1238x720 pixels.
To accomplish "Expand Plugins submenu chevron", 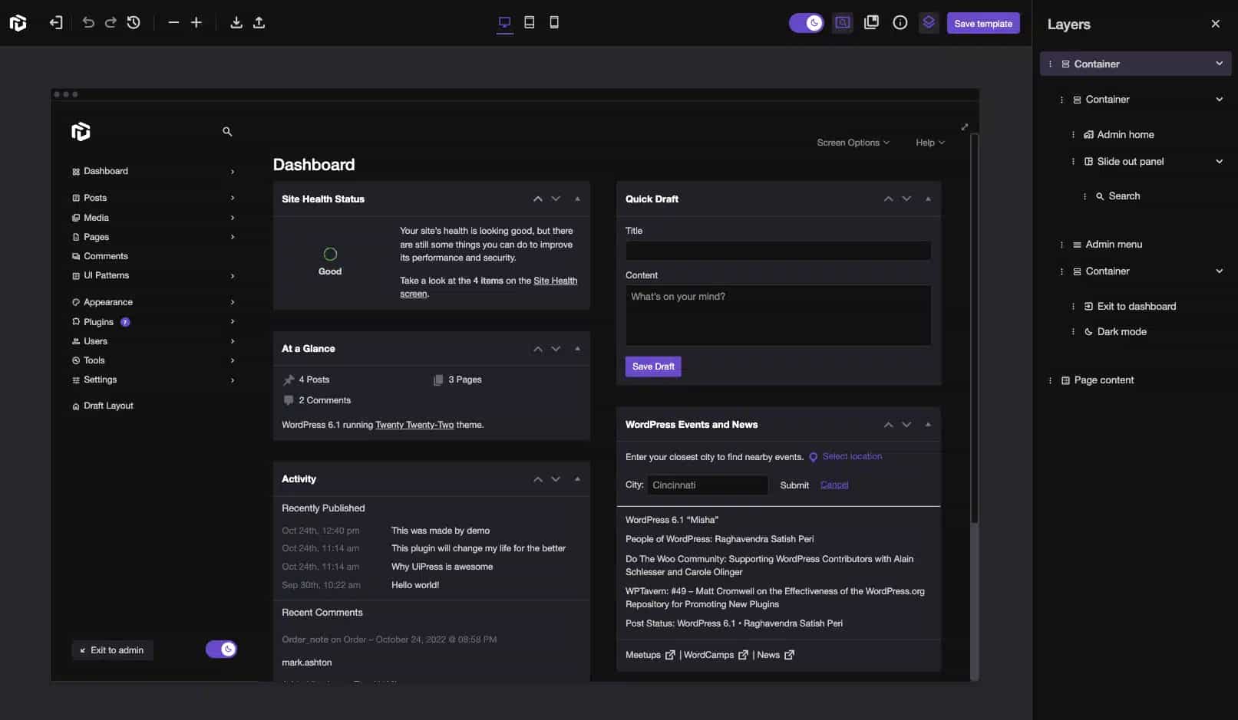I will coord(233,322).
